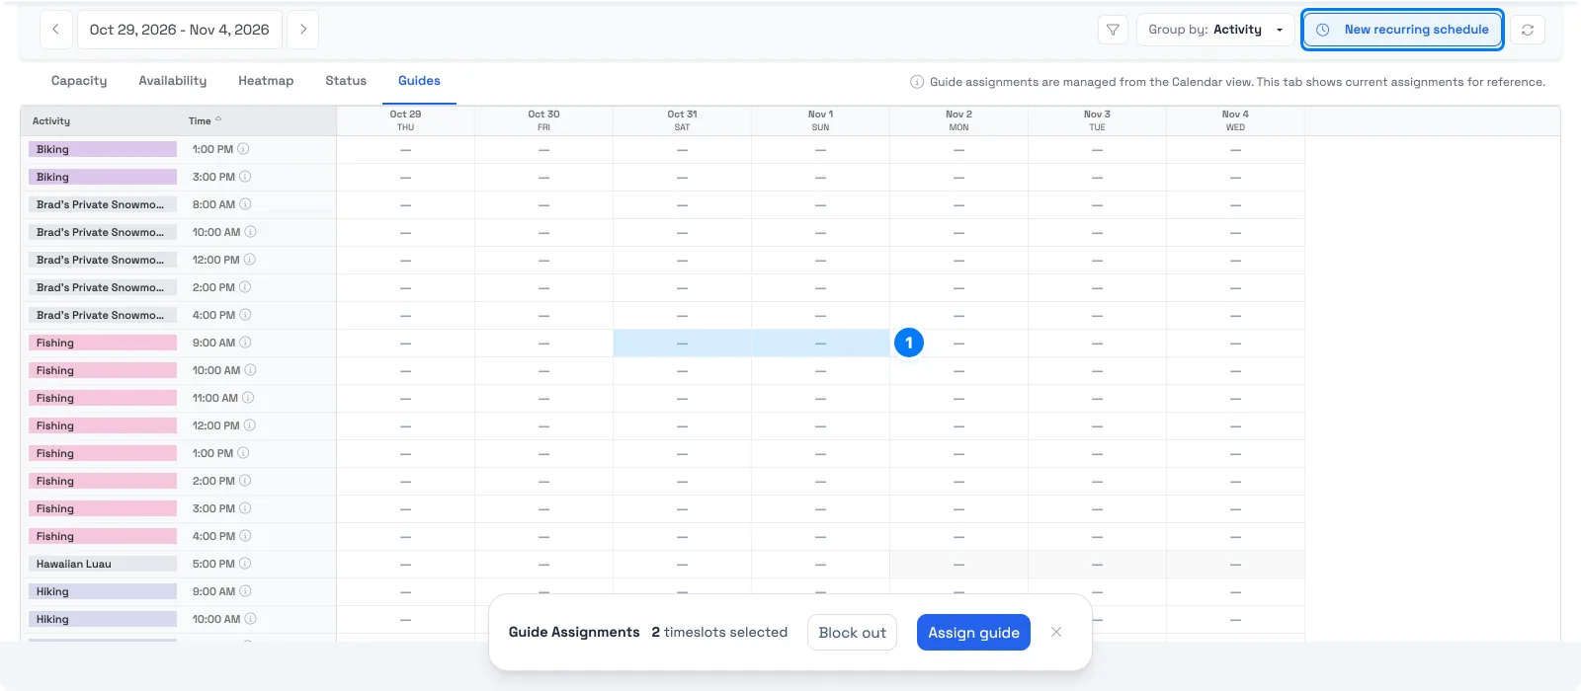
Task: Click the "2 timeslots selected" text
Action: [x=719, y=632]
